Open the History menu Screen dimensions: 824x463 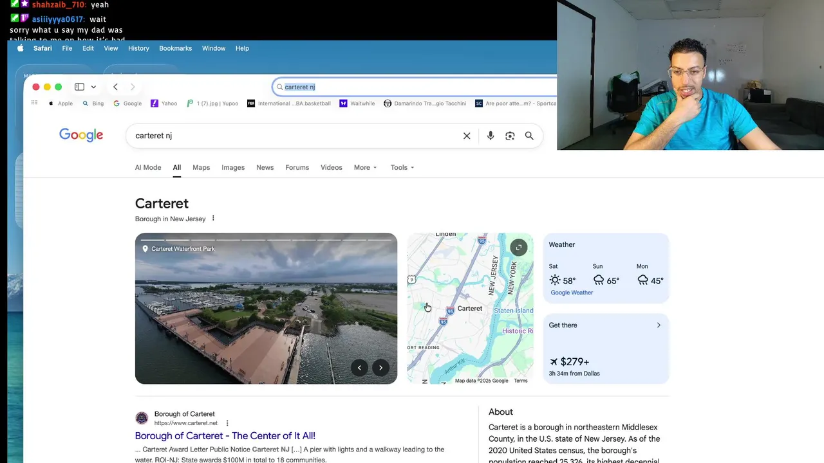pos(138,48)
